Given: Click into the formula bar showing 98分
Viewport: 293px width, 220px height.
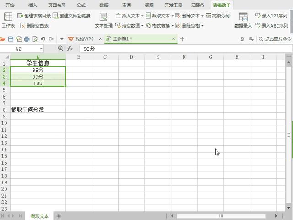Looking at the screenshot, I should click(x=186, y=49).
